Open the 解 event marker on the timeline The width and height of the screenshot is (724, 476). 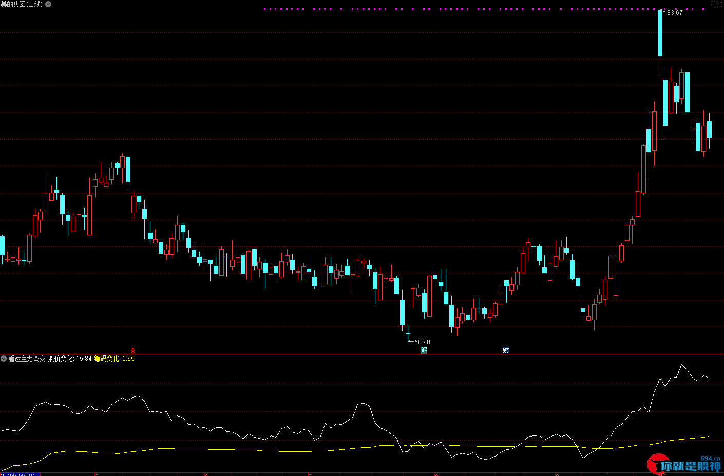point(424,350)
